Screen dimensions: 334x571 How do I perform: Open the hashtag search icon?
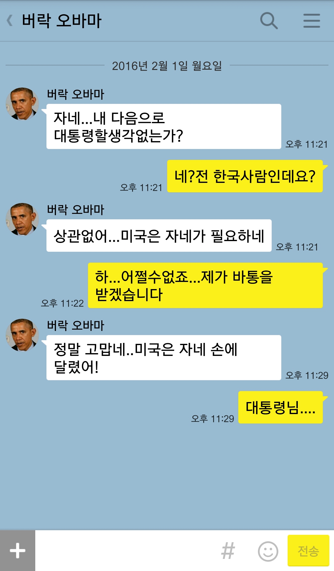coord(228,551)
